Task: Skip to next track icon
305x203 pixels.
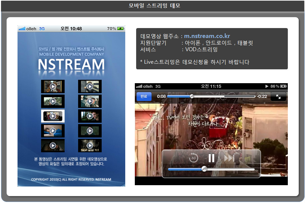Action: point(229,158)
